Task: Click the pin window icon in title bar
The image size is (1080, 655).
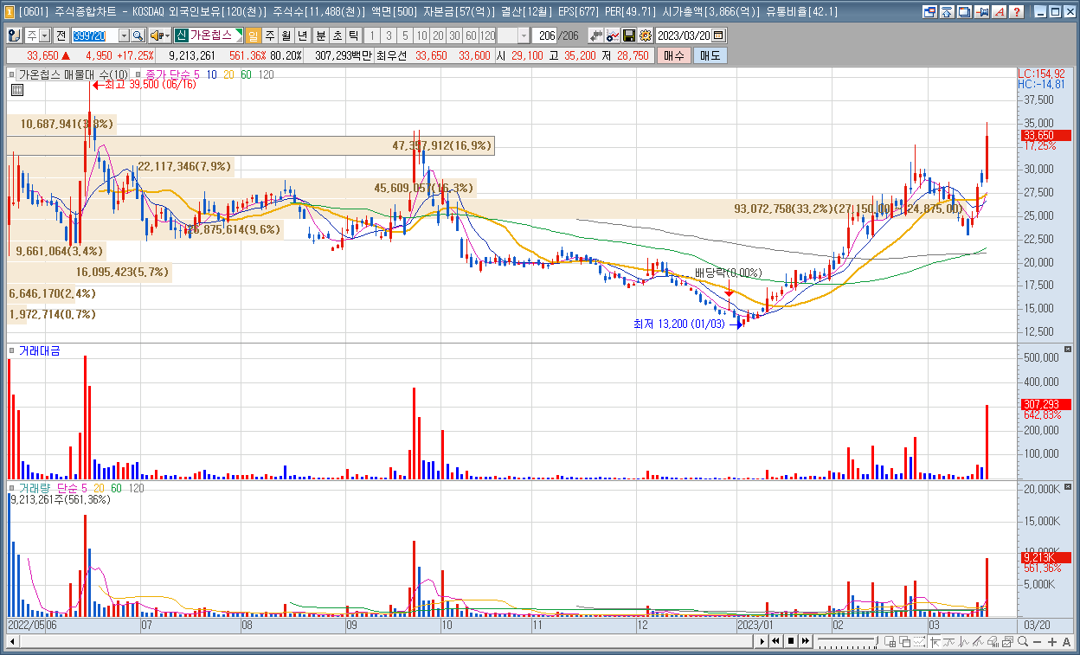Action: point(982,12)
